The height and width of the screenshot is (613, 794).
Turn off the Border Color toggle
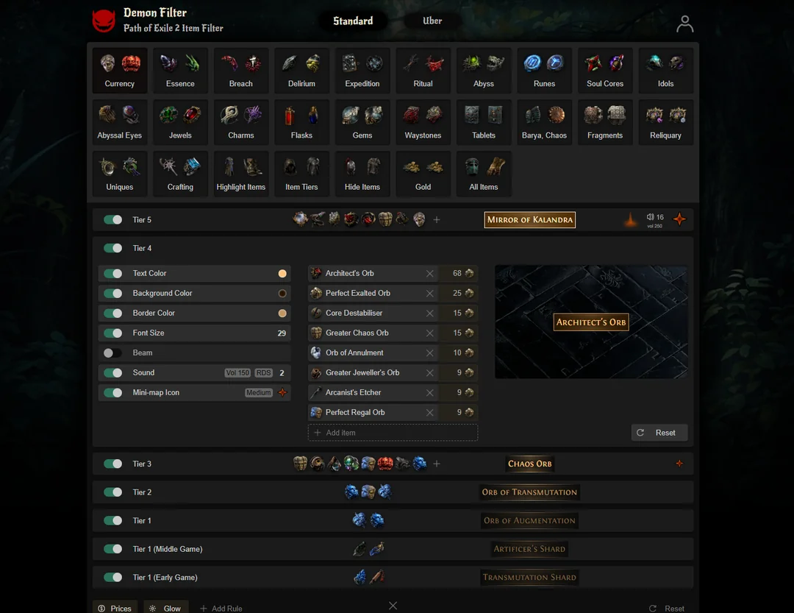pos(113,313)
